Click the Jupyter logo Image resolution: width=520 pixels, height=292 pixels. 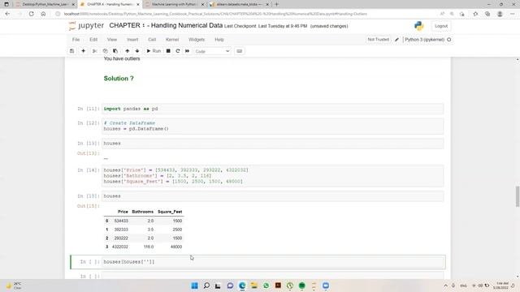coord(86,25)
